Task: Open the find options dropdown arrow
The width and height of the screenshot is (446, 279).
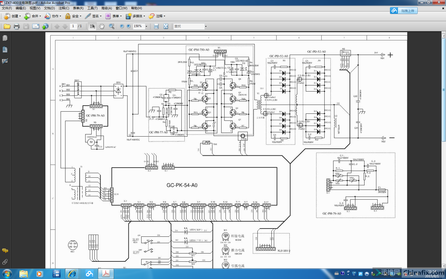Action: [205, 26]
